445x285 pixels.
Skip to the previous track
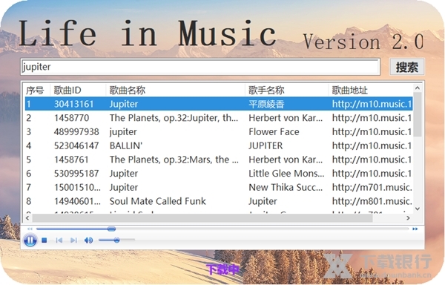[59, 240]
